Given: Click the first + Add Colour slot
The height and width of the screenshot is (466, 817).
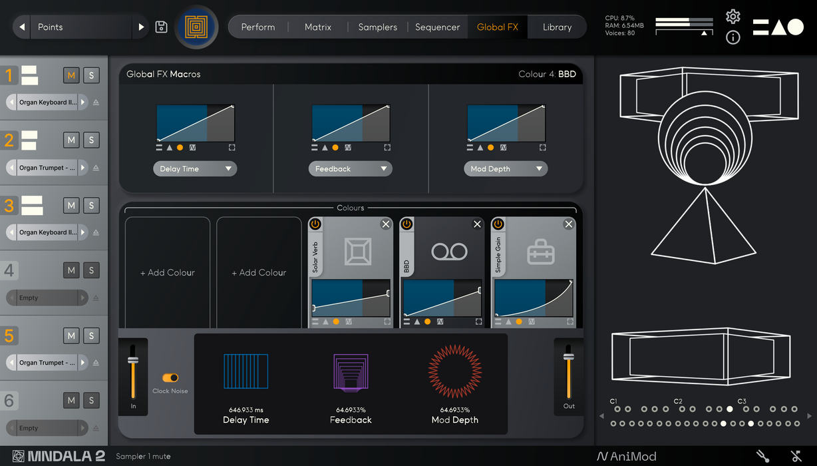Looking at the screenshot, I should pos(168,272).
